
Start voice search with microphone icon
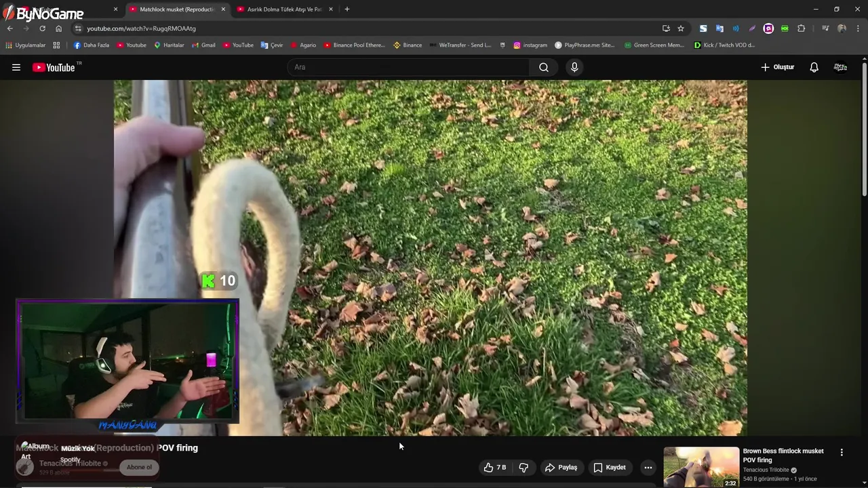pos(574,67)
